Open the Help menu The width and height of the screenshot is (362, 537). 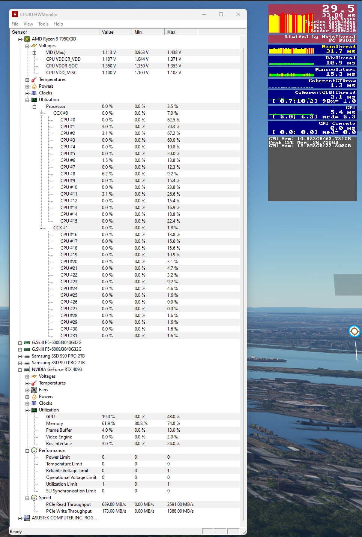click(58, 24)
